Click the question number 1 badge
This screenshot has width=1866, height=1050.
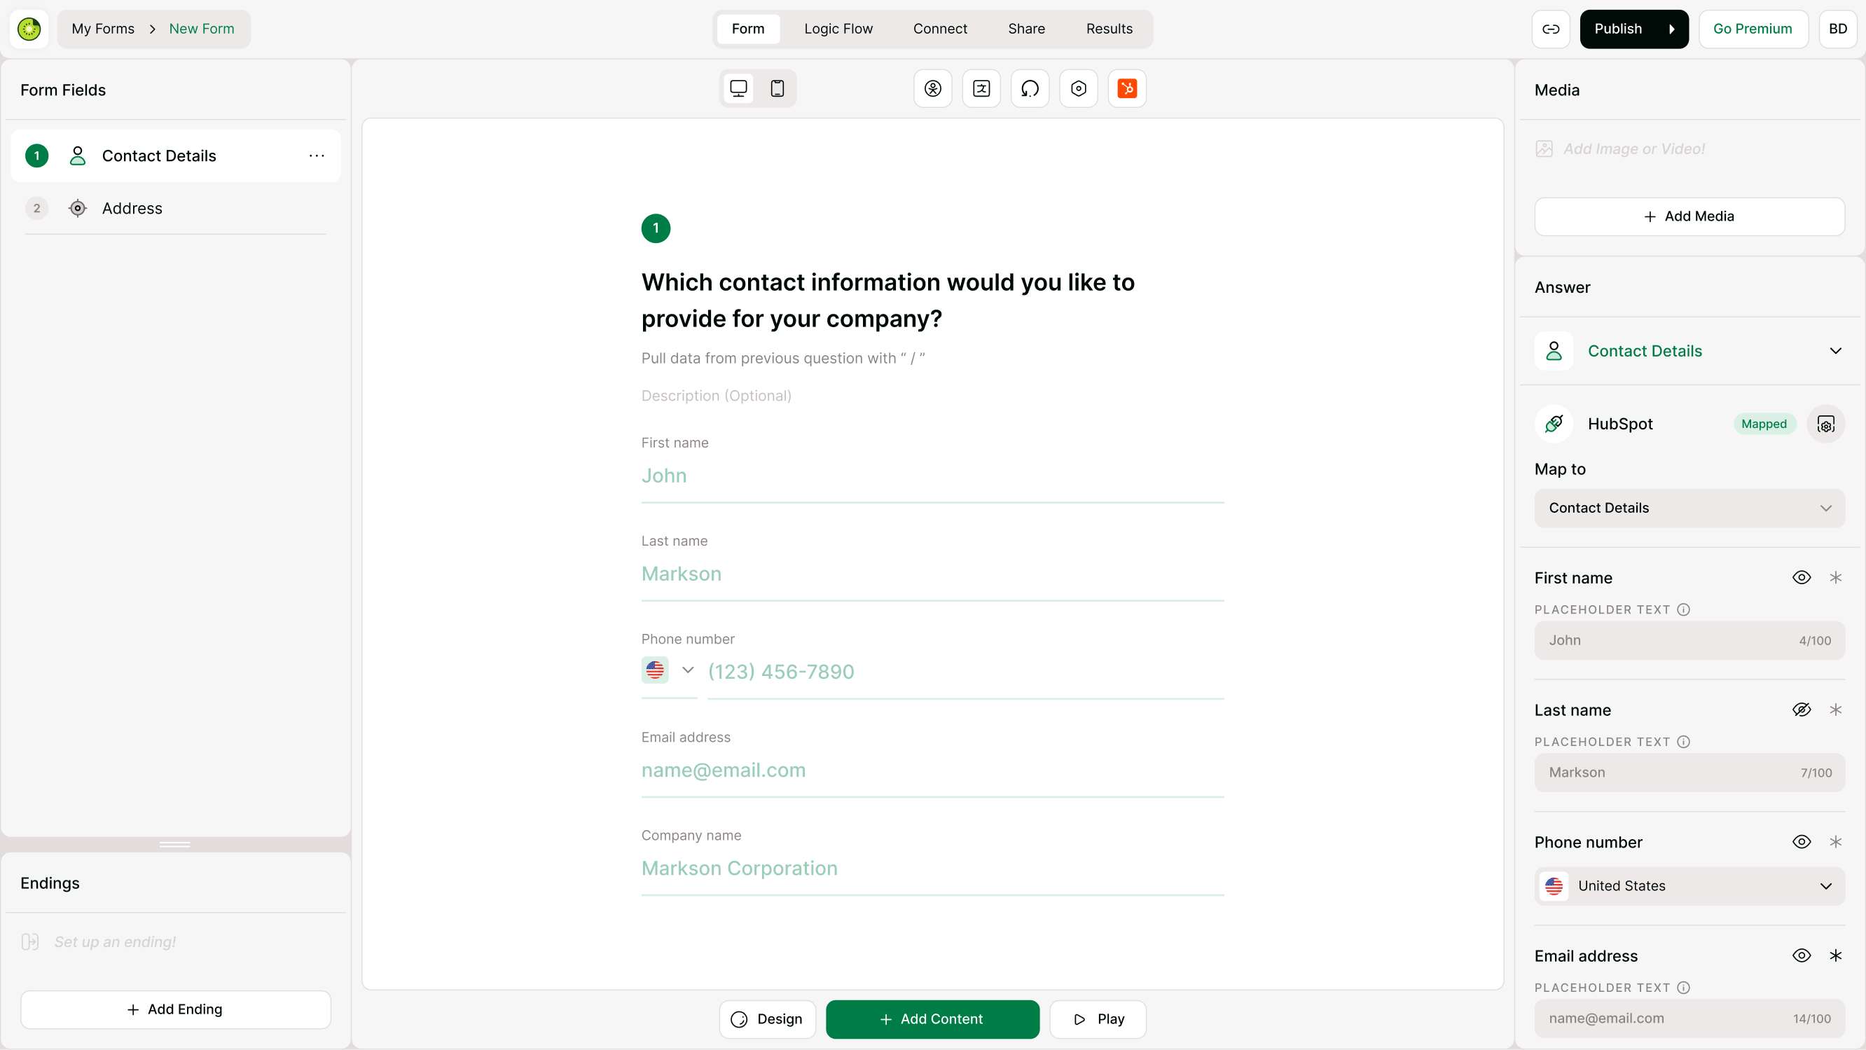(656, 228)
